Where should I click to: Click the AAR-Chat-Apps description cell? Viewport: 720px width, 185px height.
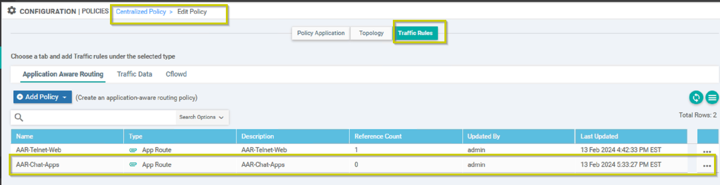point(263,165)
